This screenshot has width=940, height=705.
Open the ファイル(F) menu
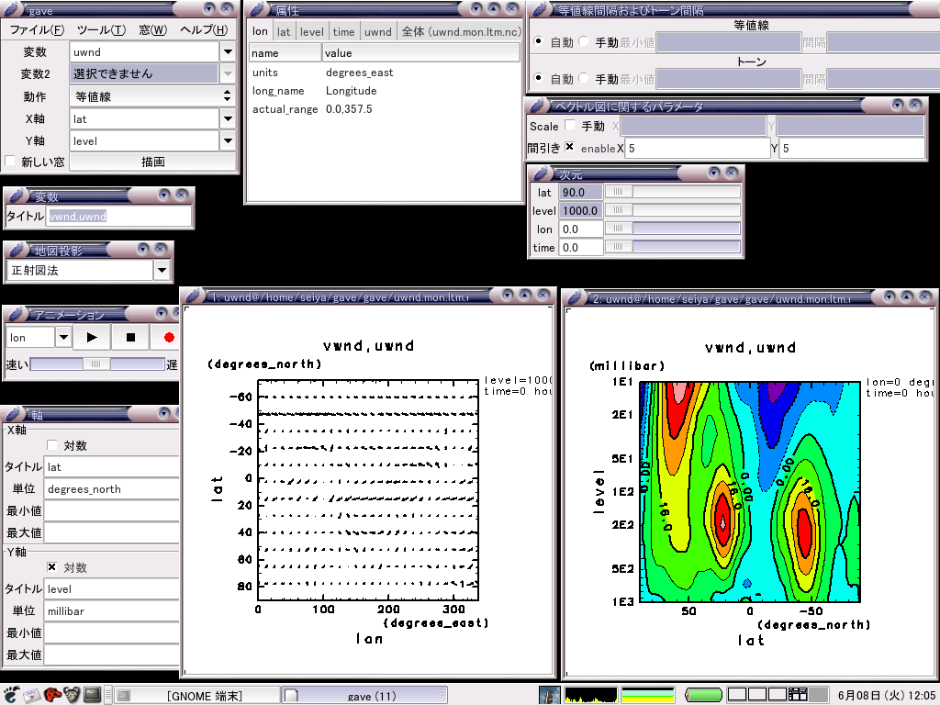37,30
